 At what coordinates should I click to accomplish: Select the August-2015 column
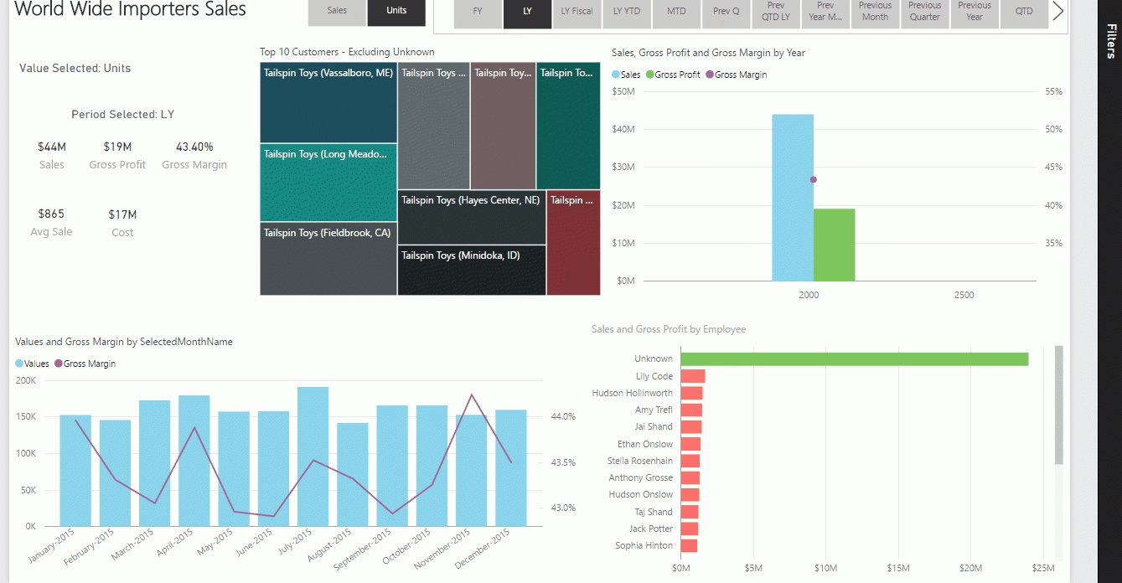point(353,475)
